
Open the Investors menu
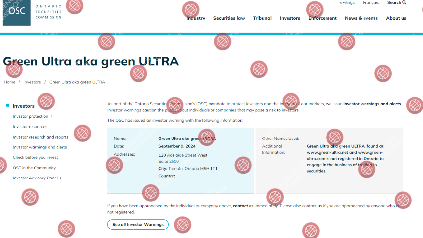pos(290,18)
